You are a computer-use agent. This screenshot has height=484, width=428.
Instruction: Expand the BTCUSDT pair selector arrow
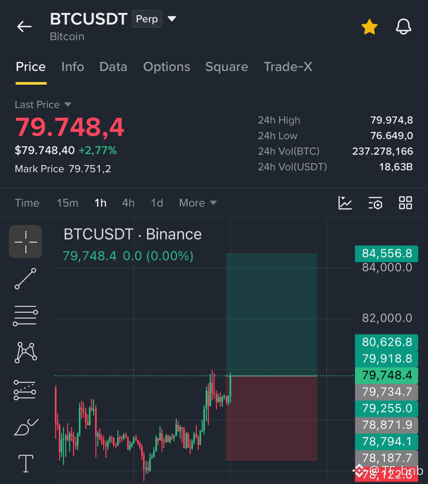click(172, 19)
